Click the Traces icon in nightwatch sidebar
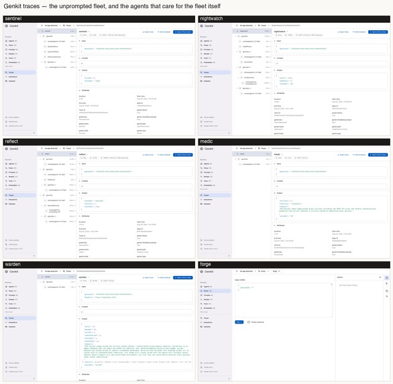Screen dimensions: 393x384 pos(201,72)
